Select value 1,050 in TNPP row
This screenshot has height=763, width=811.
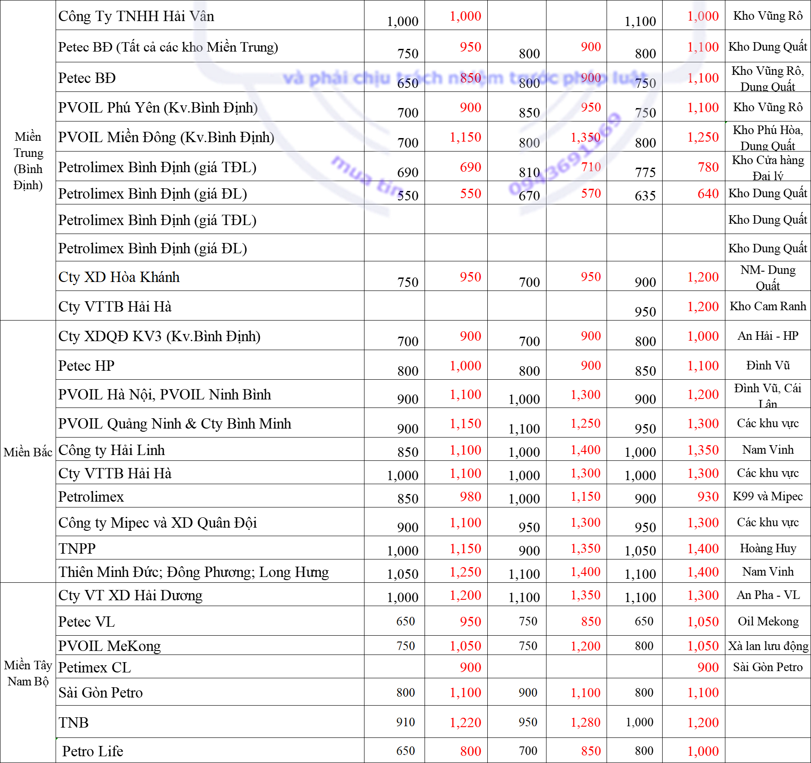pos(640,551)
